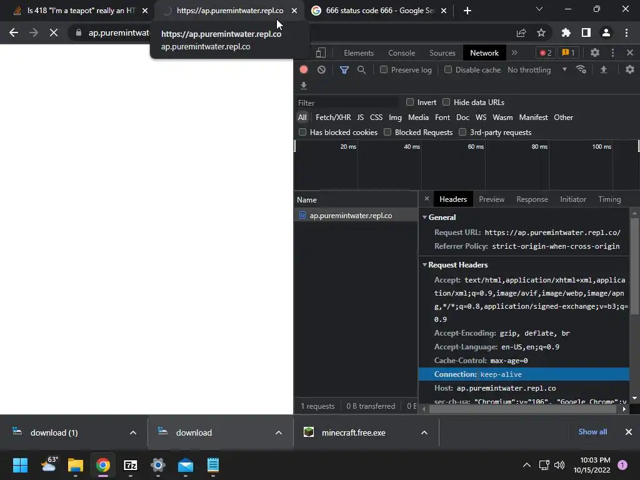Open the network search magnifier
This screenshot has height=480, width=640.
click(361, 70)
